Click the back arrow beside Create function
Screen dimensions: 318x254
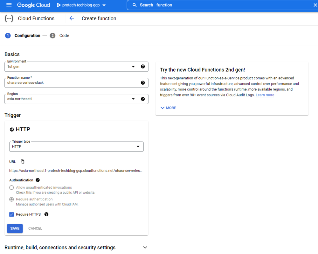pyautogui.click(x=72, y=18)
